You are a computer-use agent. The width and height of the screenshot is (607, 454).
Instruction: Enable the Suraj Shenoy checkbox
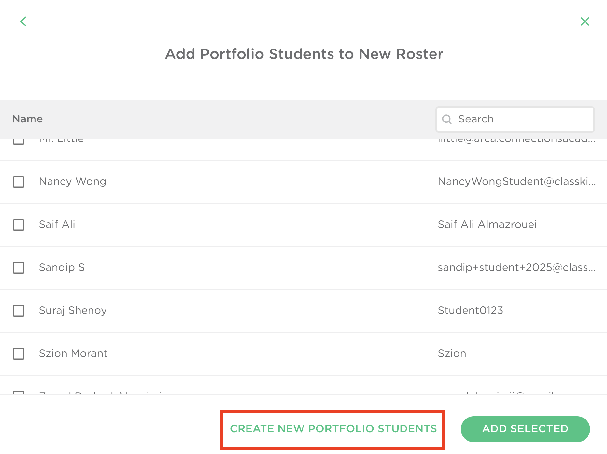point(19,311)
